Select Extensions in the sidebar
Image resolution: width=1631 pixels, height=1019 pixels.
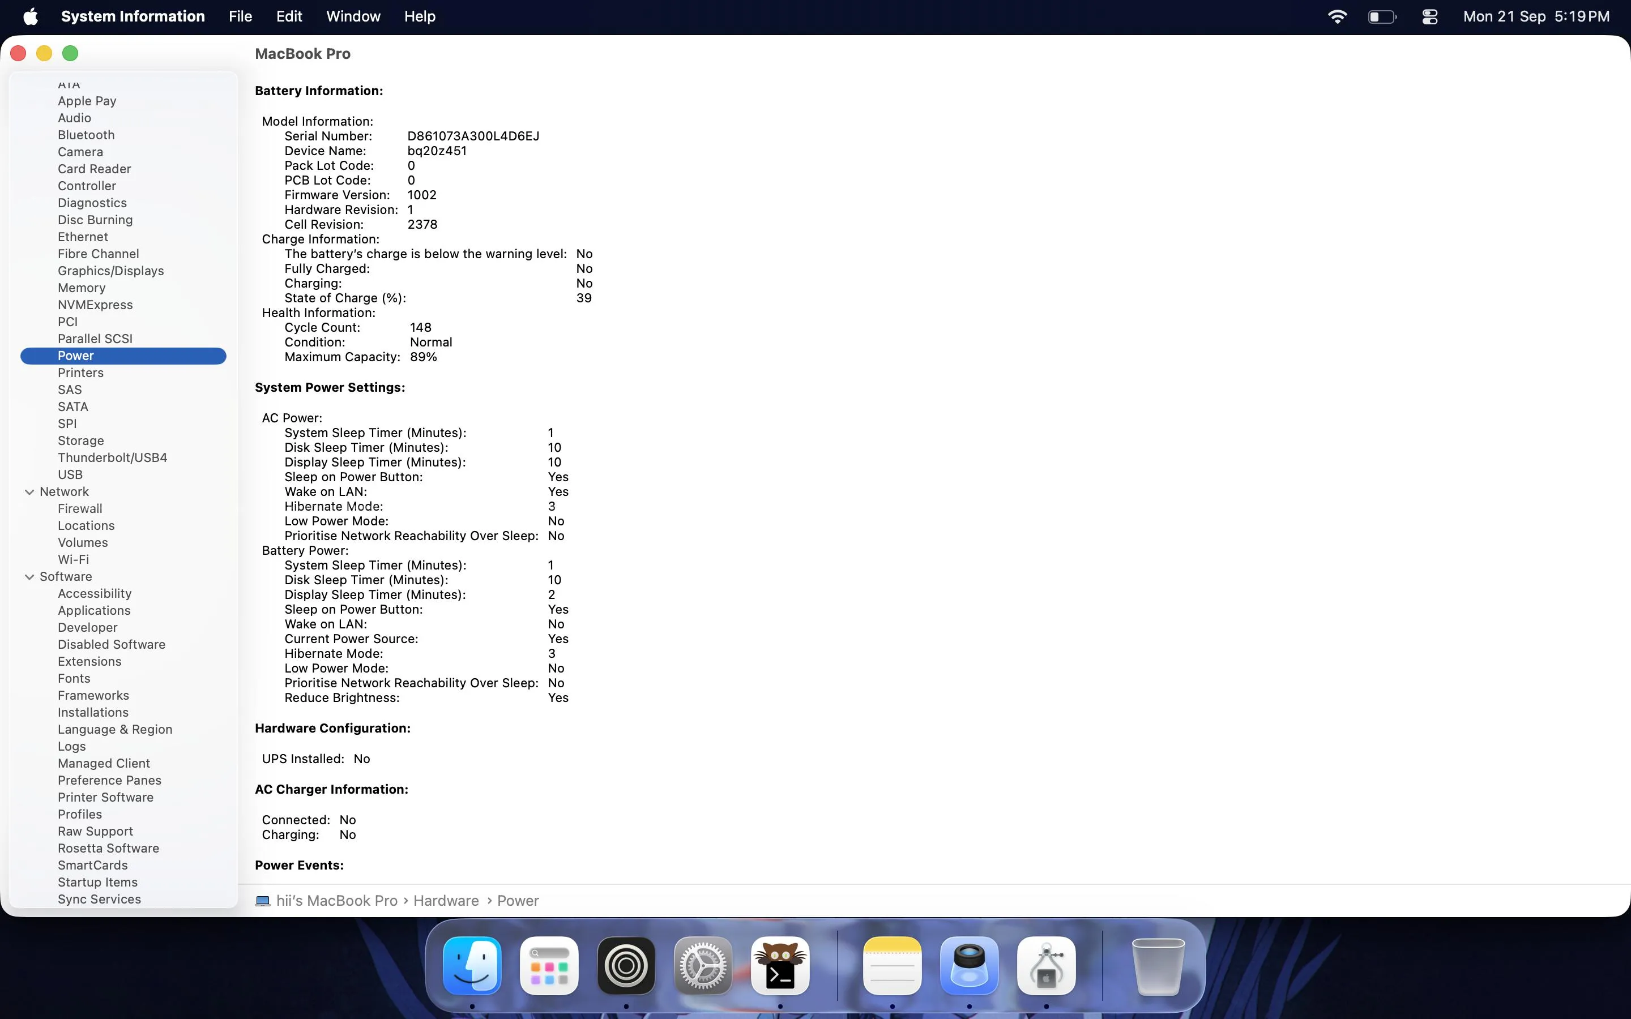pyautogui.click(x=89, y=661)
